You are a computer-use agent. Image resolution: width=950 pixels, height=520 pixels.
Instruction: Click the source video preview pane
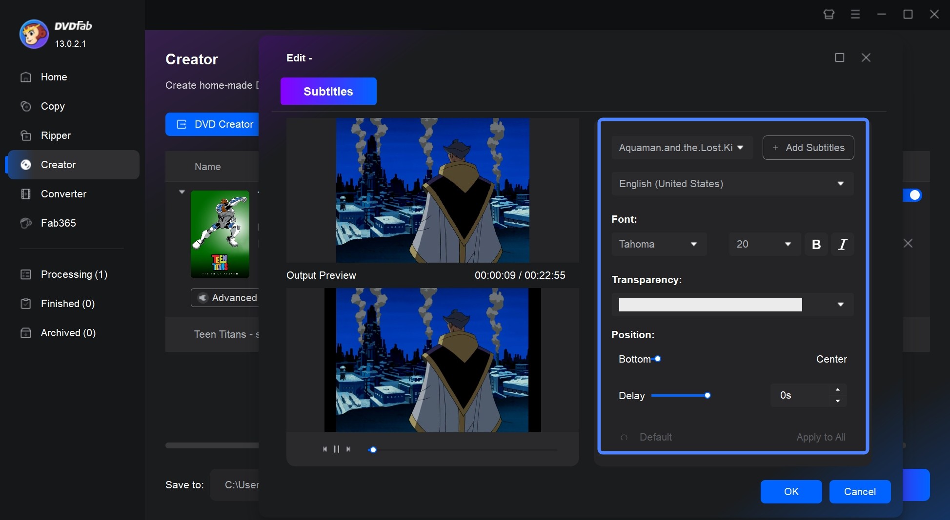pyautogui.click(x=433, y=190)
